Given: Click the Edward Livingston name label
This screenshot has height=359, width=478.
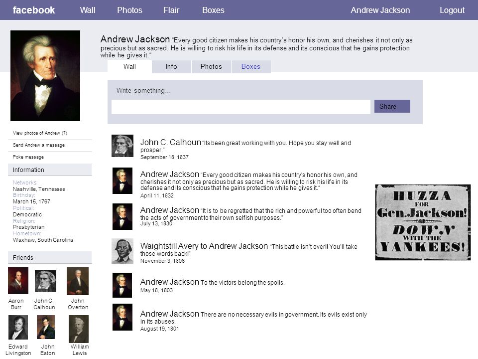Looking at the screenshot, I should [x=18, y=350].
